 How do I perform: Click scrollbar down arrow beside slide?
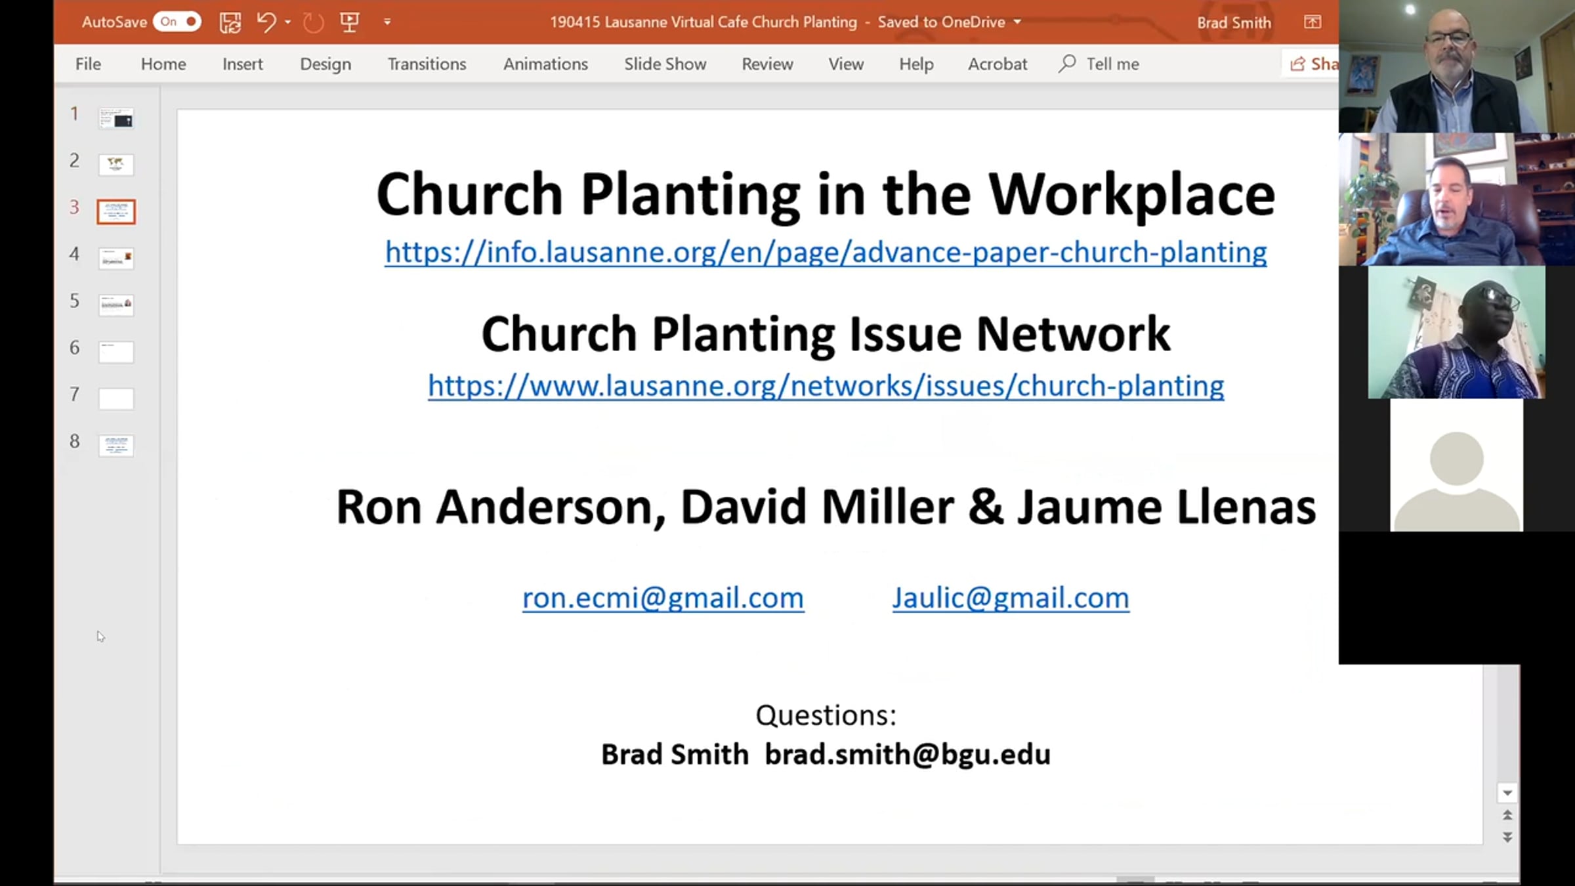point(1507,793)
